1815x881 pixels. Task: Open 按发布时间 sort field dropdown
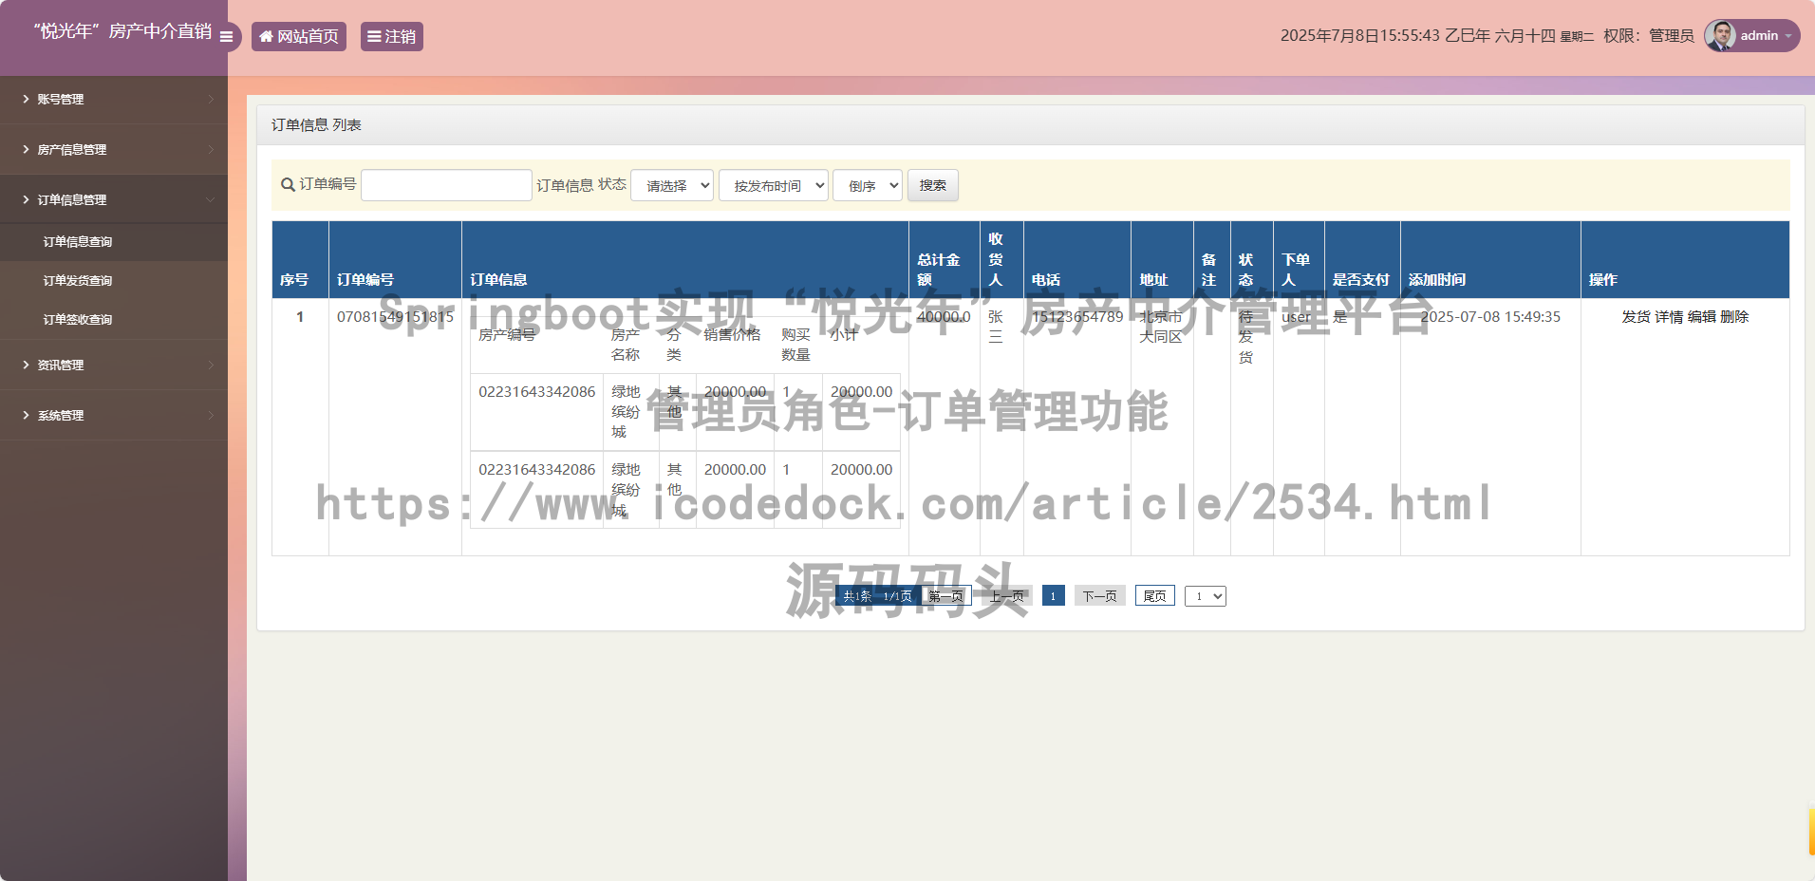(x=774, y=185)
